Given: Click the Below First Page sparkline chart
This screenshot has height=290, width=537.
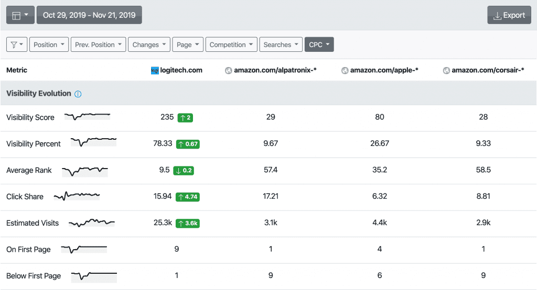Looking at the screenshot, I should tap(94, 276).
